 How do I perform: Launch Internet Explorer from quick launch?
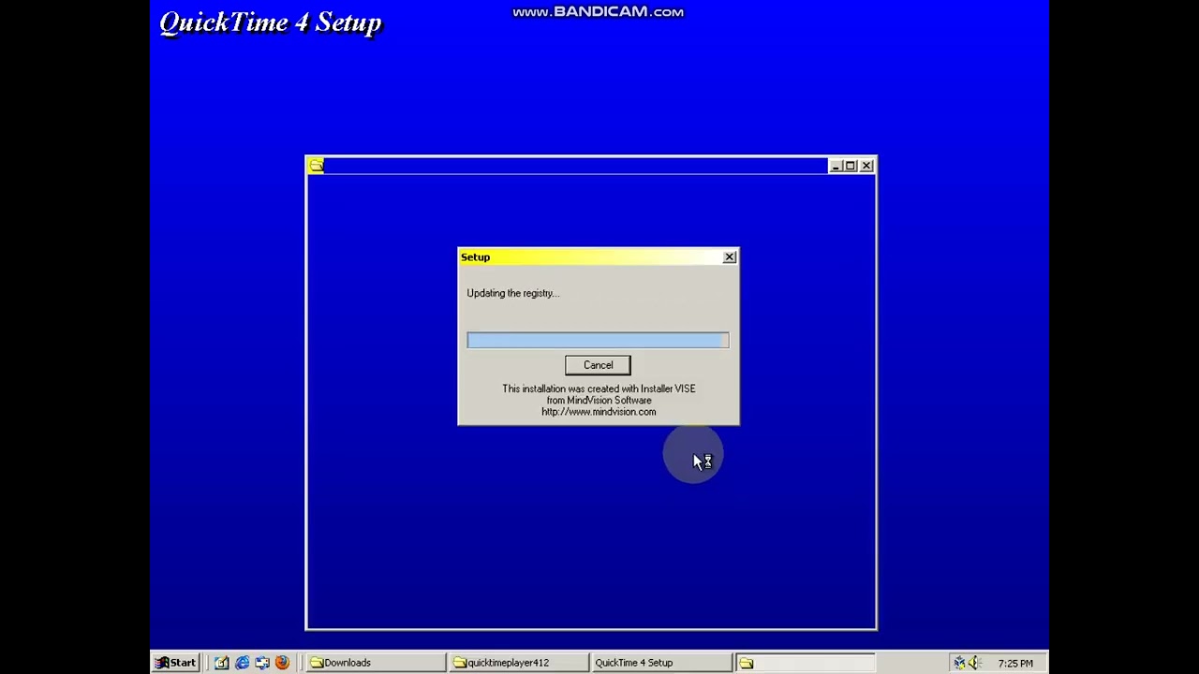coord(242,663)
